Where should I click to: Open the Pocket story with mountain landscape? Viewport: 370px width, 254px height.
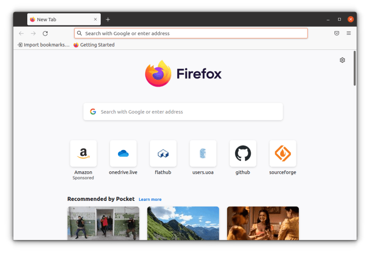(x=183, y=224)
